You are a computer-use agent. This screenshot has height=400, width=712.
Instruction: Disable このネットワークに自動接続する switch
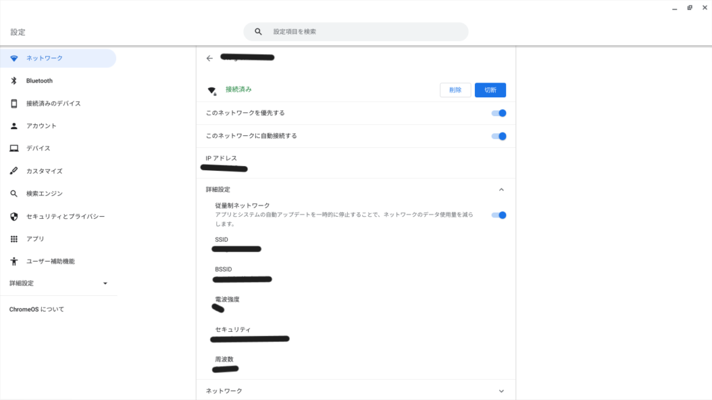point(499,136)
